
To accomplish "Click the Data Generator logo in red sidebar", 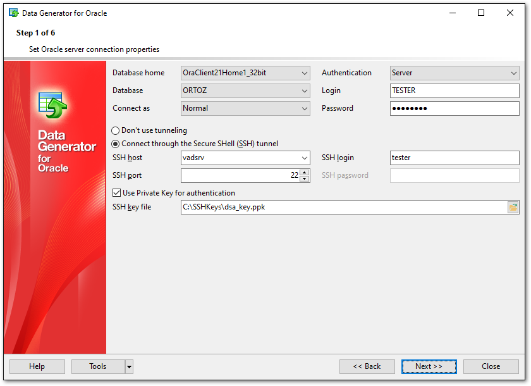I will 52,106.
